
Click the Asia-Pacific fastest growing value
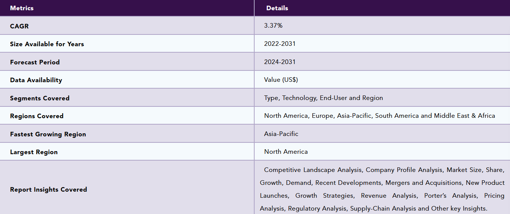pos(281,134)
